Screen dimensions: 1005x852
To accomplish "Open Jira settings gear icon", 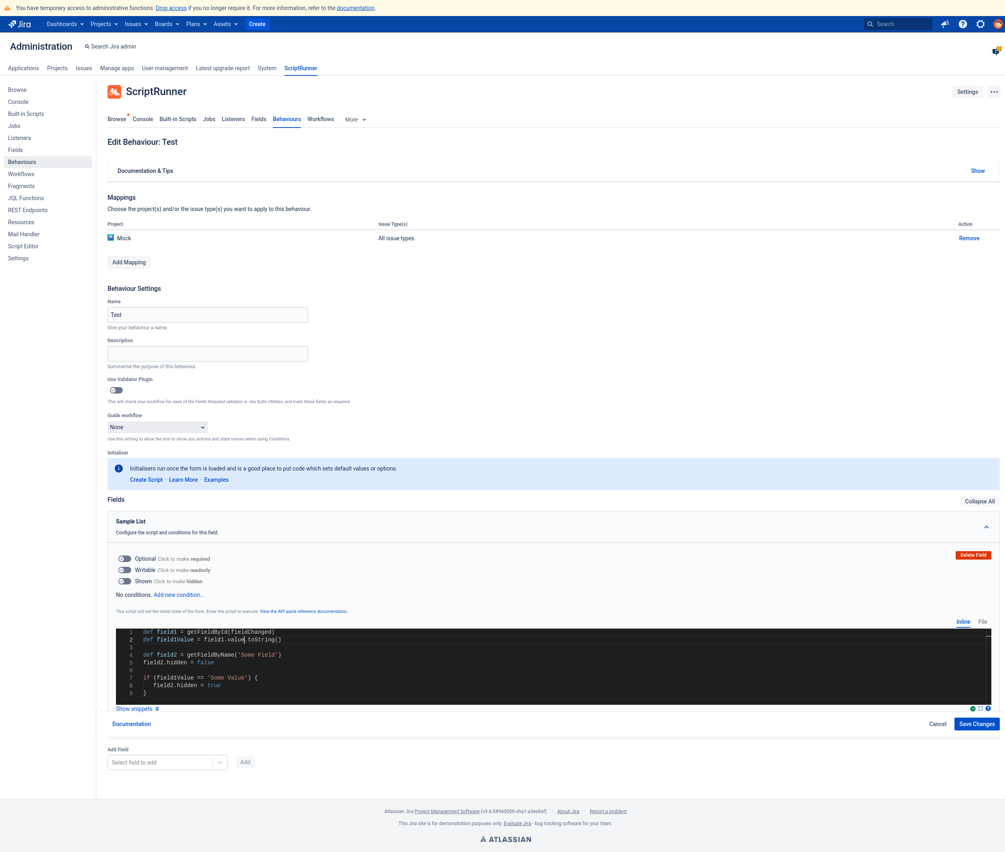I will click(x=980, y=24).
